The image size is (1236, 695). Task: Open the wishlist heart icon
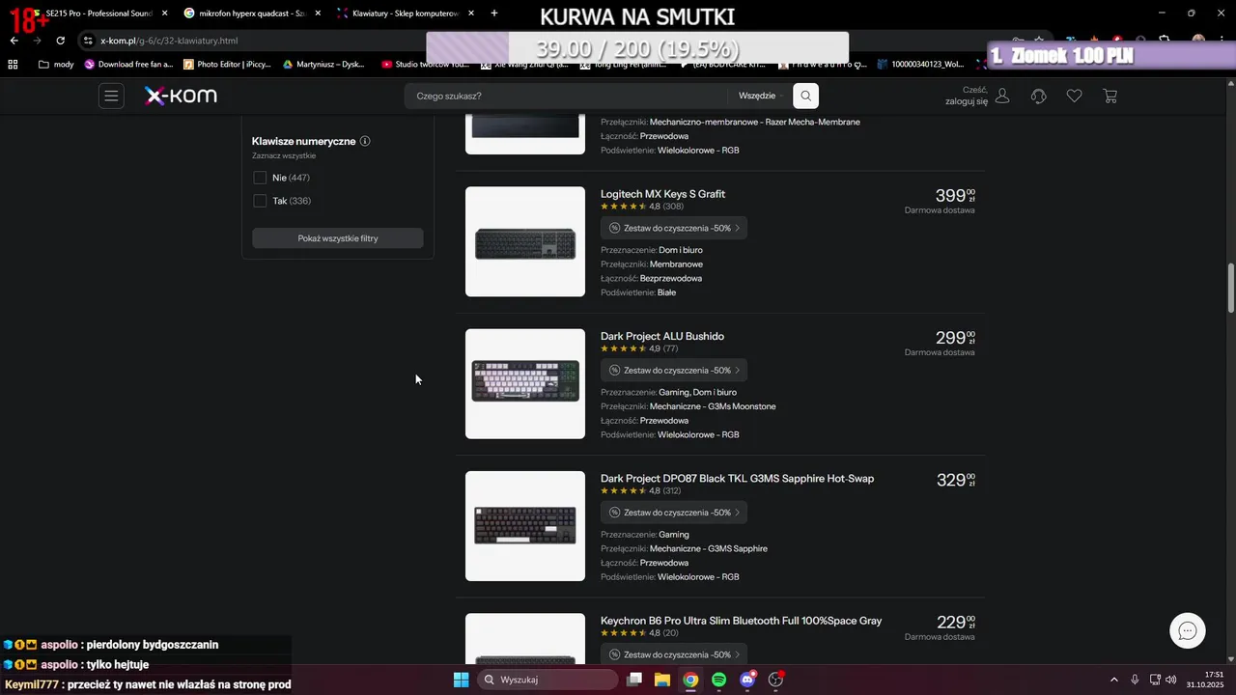[1074, 96]
